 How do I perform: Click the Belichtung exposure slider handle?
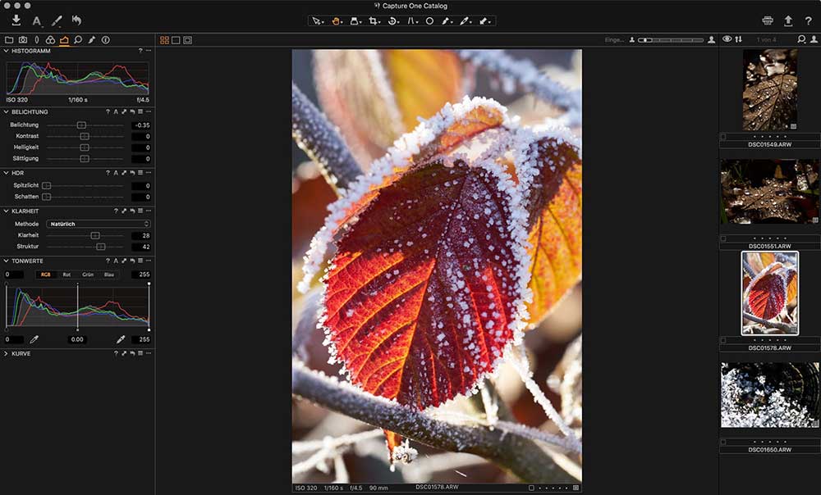tap(81, 125)
